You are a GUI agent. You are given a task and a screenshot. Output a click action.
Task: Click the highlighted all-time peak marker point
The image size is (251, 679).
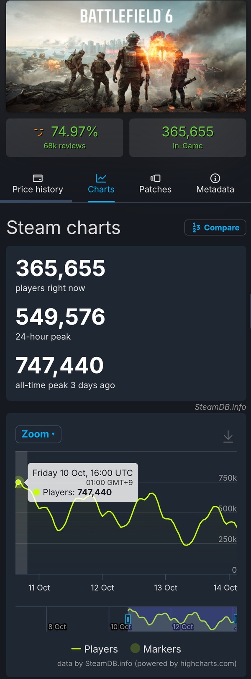point(18,482)
